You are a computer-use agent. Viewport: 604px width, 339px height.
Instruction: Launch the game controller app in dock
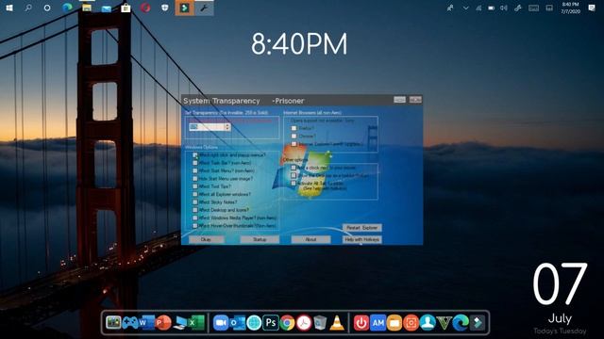click(x=130, y=323)
